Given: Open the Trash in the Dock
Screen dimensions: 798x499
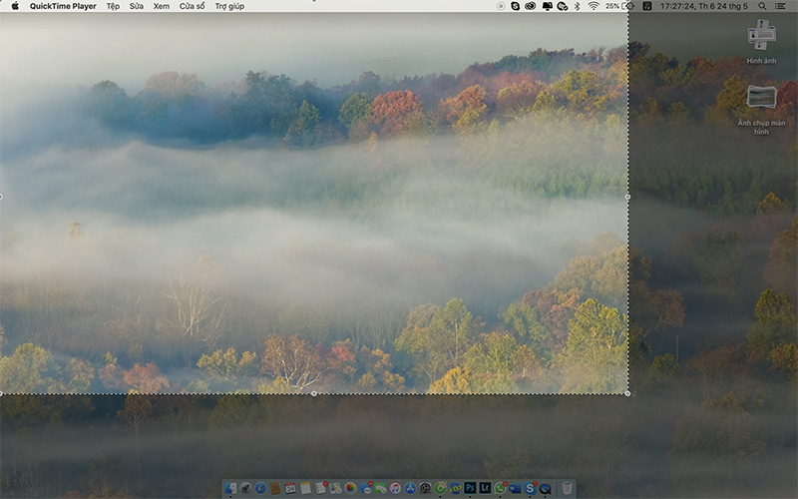Looking at the screenshot, I should click(x=567, y=488).
